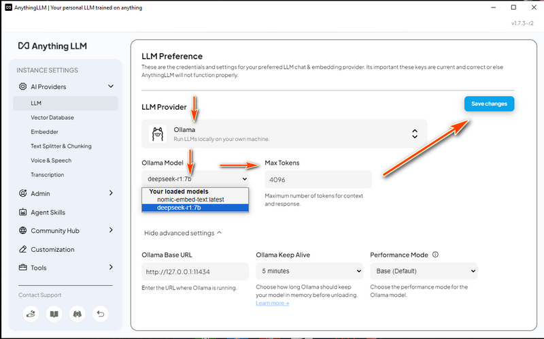Click the Customization pen icon

[x=22, y=249]
